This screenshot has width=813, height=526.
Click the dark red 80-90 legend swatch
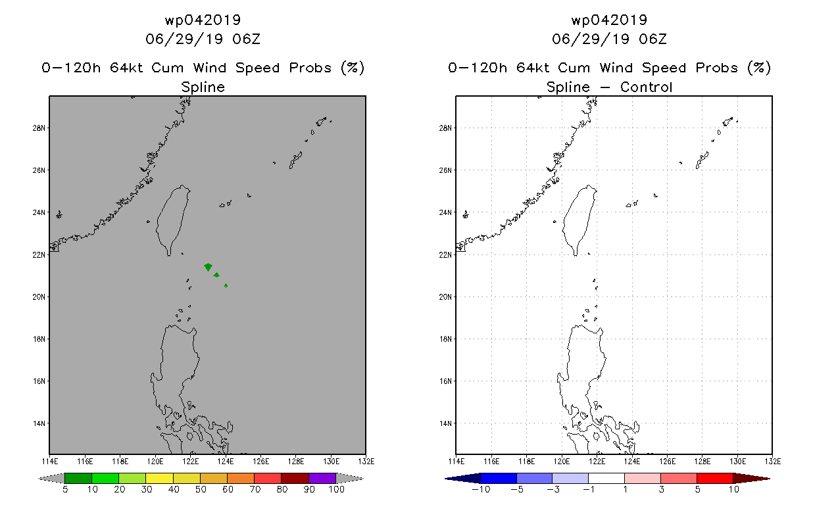(295, 478)
